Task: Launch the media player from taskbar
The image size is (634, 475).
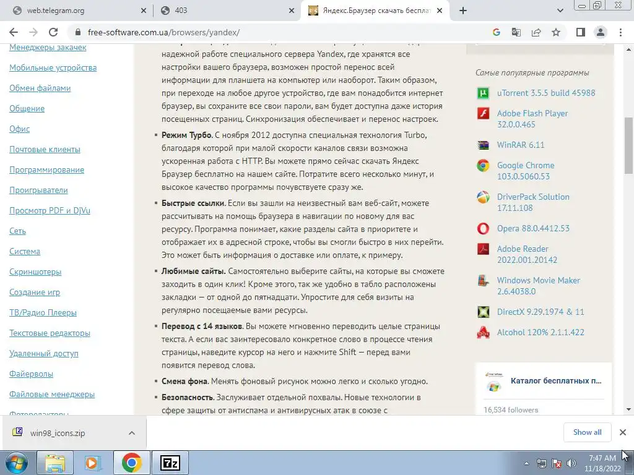Action: [x=93, y=463]
